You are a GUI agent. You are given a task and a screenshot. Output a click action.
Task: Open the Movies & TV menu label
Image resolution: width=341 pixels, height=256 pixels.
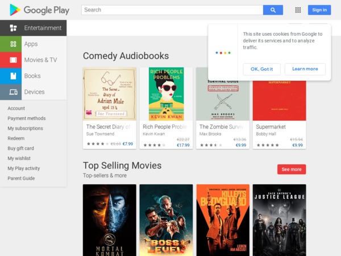pos(41,60)
